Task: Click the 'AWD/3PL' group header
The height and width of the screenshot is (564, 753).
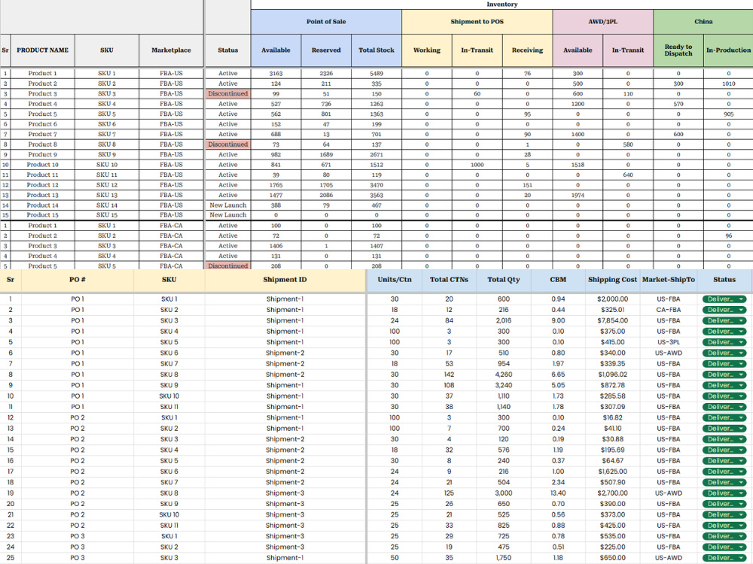Action: click(602, 22)
